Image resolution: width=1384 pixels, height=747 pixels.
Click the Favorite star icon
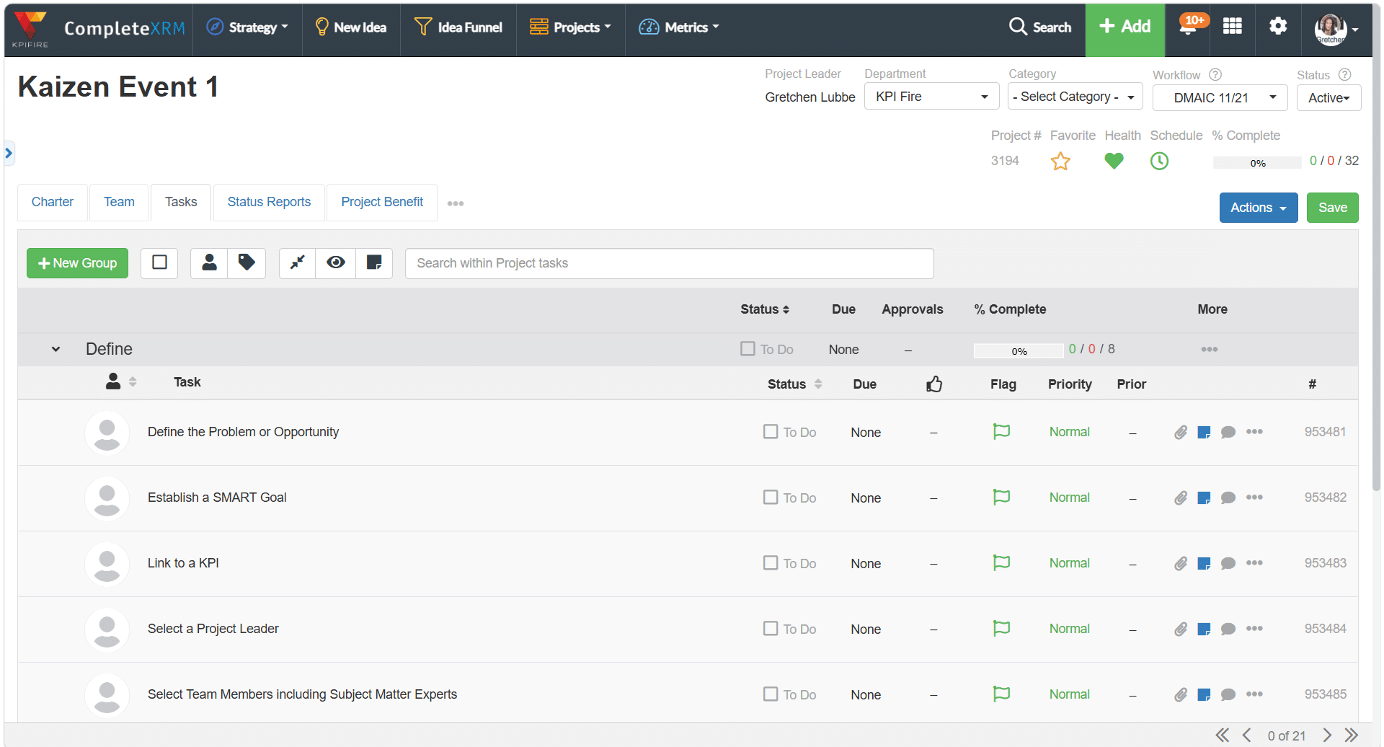click(x=1060, y=162)
